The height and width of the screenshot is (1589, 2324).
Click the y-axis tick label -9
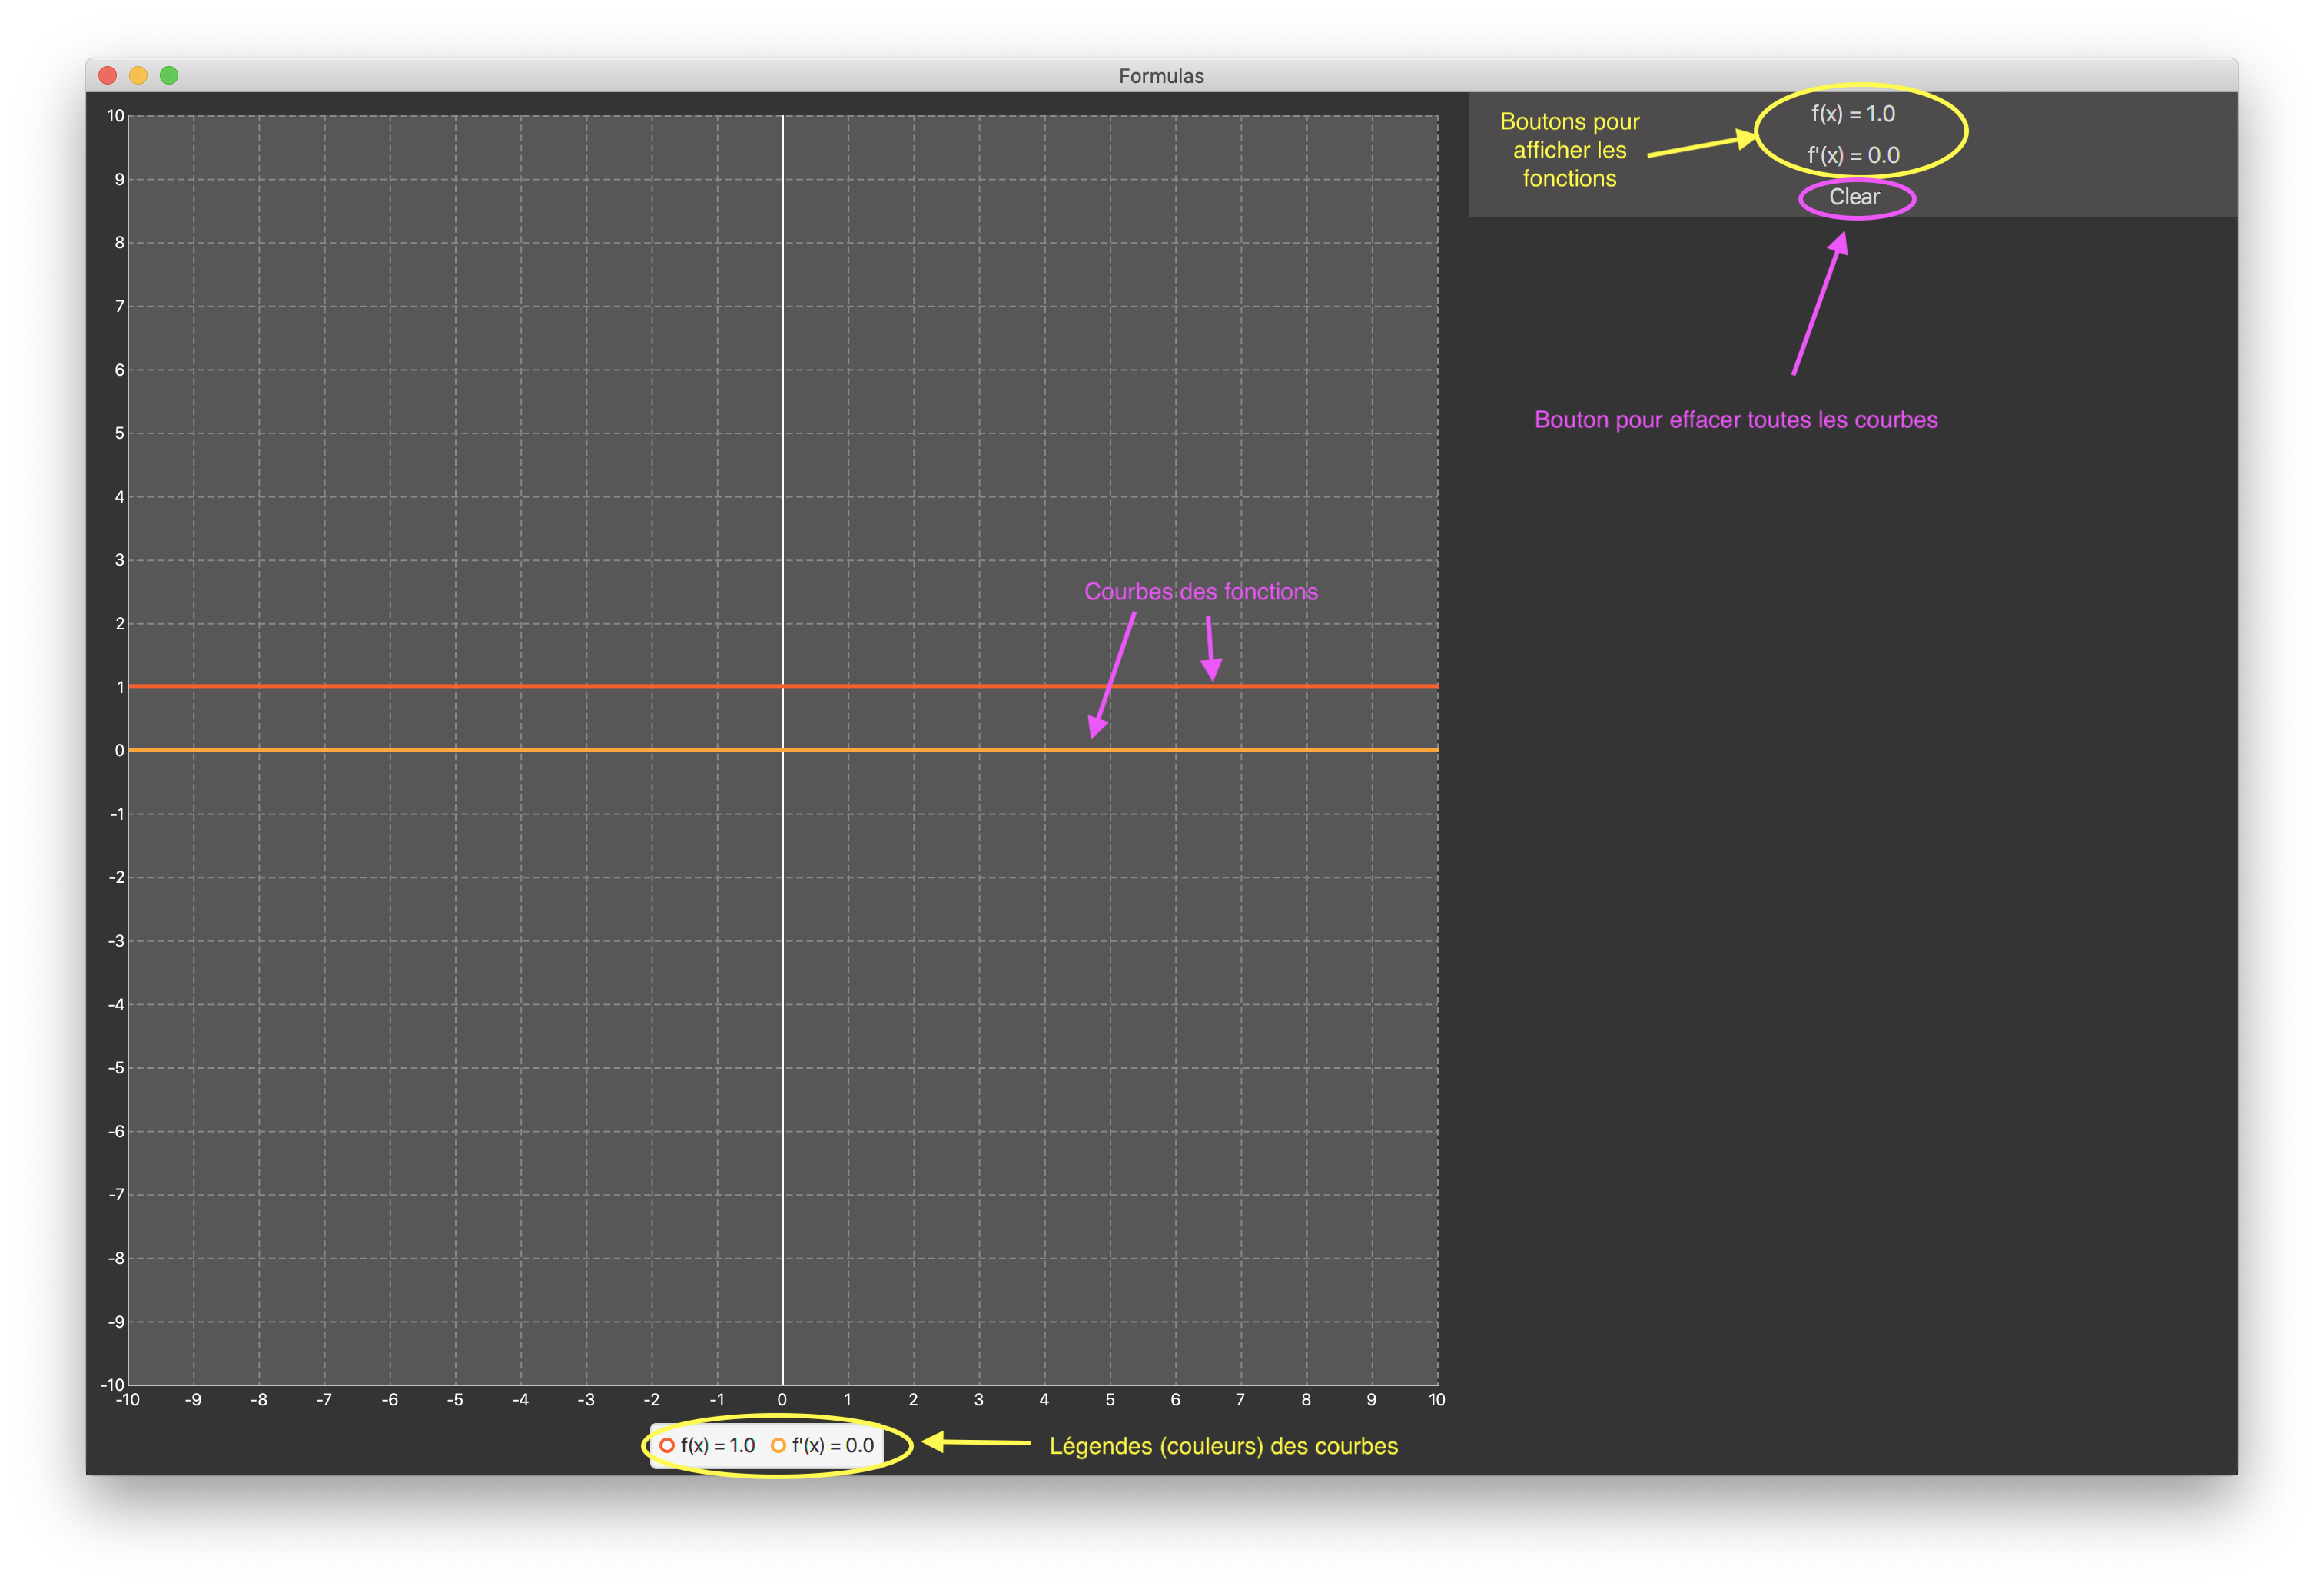point(116,1321)
